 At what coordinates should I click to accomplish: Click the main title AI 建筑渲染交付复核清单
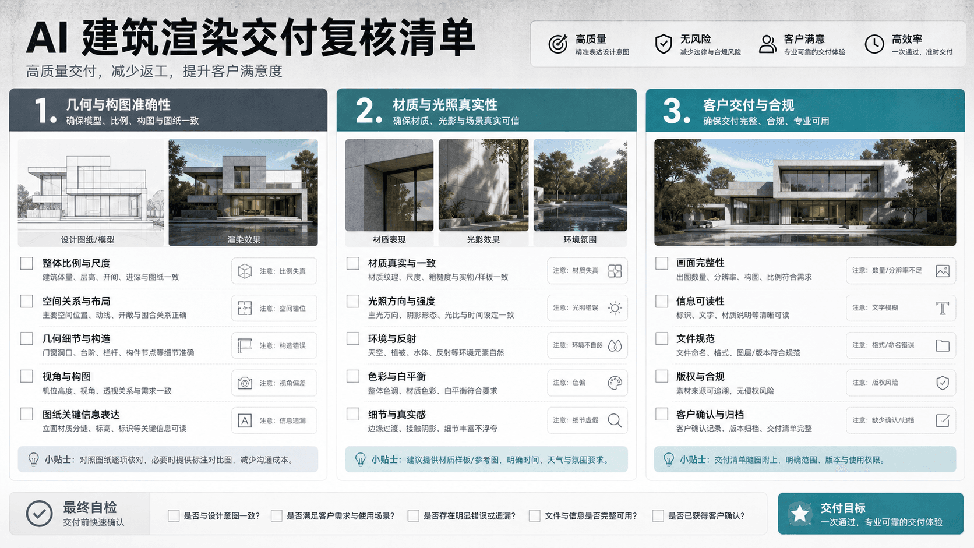tap(250, 38)
